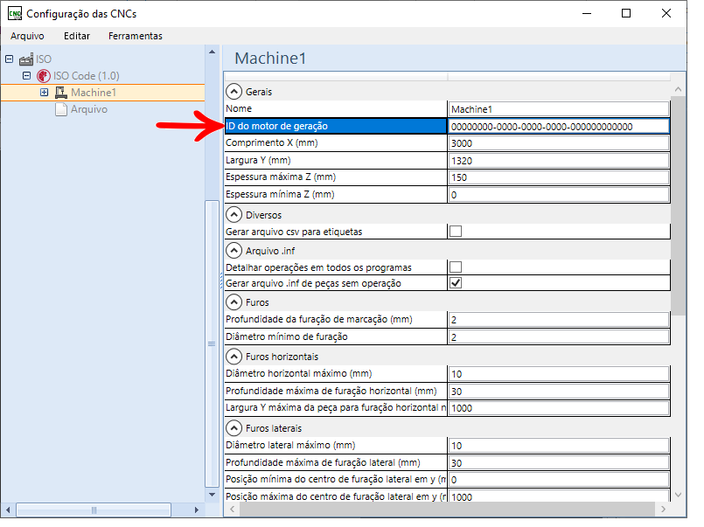Screen dimensions: 704x527
Task: Edit Espessura máxima Z value 150
Action: click(x=559, y=177)
